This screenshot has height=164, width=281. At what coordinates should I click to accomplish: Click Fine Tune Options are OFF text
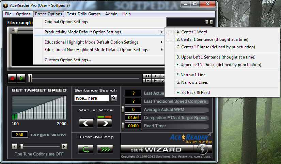(x=39, y=154)
